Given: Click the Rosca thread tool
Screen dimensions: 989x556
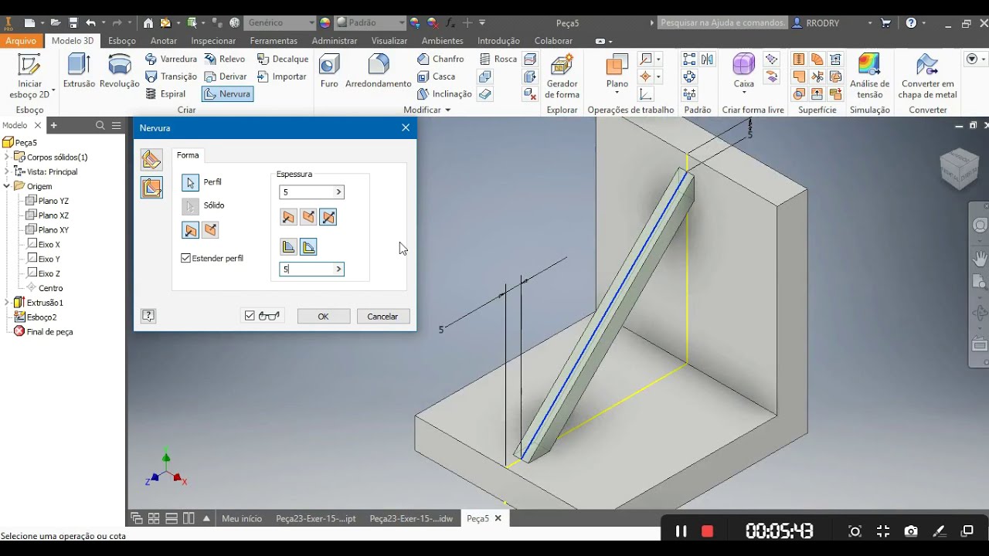Looking at the screenshot, I should (x=498, y=59).
